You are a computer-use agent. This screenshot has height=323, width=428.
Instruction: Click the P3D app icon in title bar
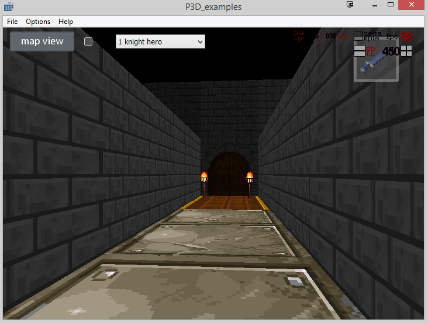(x=8, y=7)
